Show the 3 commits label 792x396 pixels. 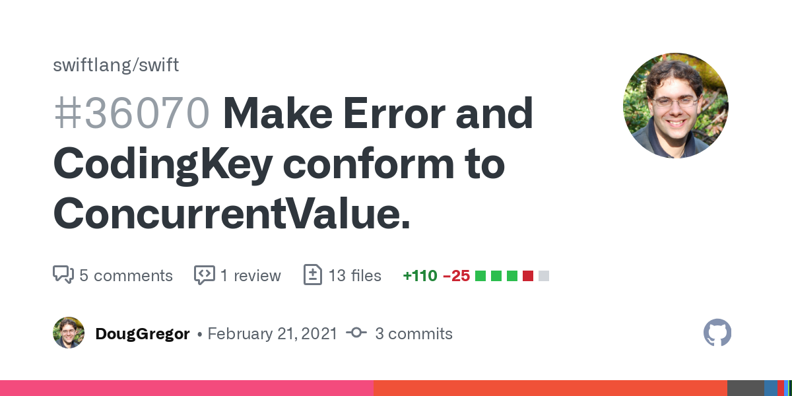pyautogui.click(x=414, y=334)
